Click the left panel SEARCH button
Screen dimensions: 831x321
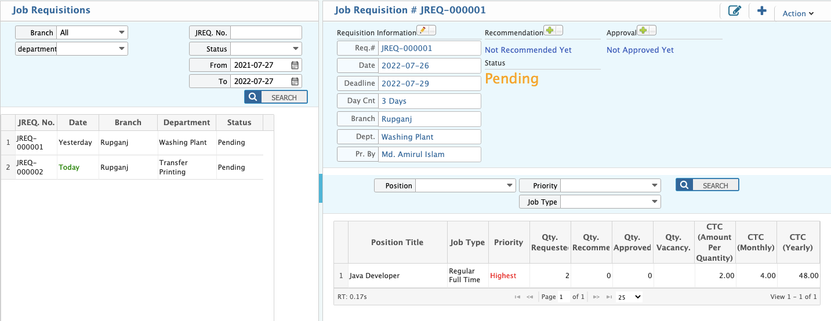pyautogui.click(x=276, y=97)
